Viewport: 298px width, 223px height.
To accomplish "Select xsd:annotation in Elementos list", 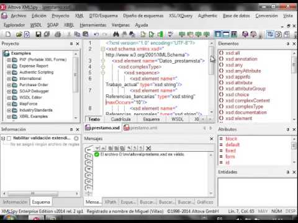I will 242,59.
